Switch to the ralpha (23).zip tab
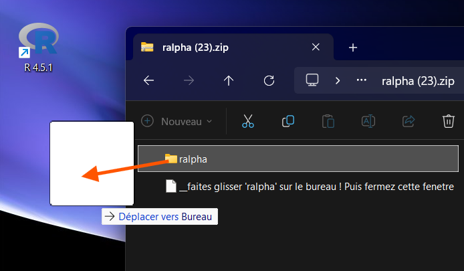This screenshot has height=271, width=464. click(x=233, y=48)
